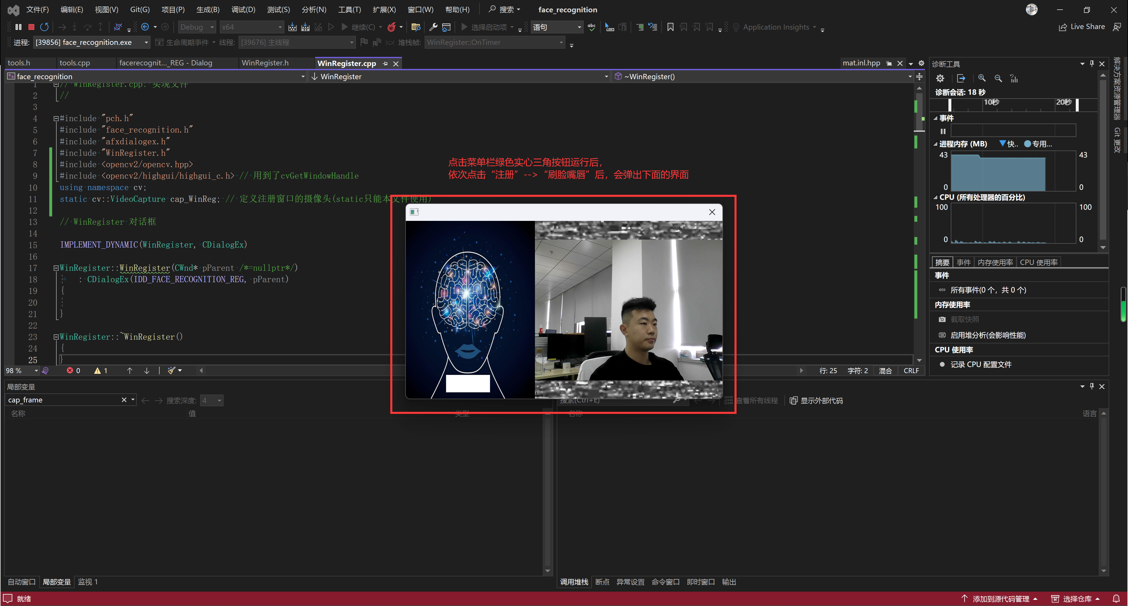Open the 调试(D) menu

[243, 10]
